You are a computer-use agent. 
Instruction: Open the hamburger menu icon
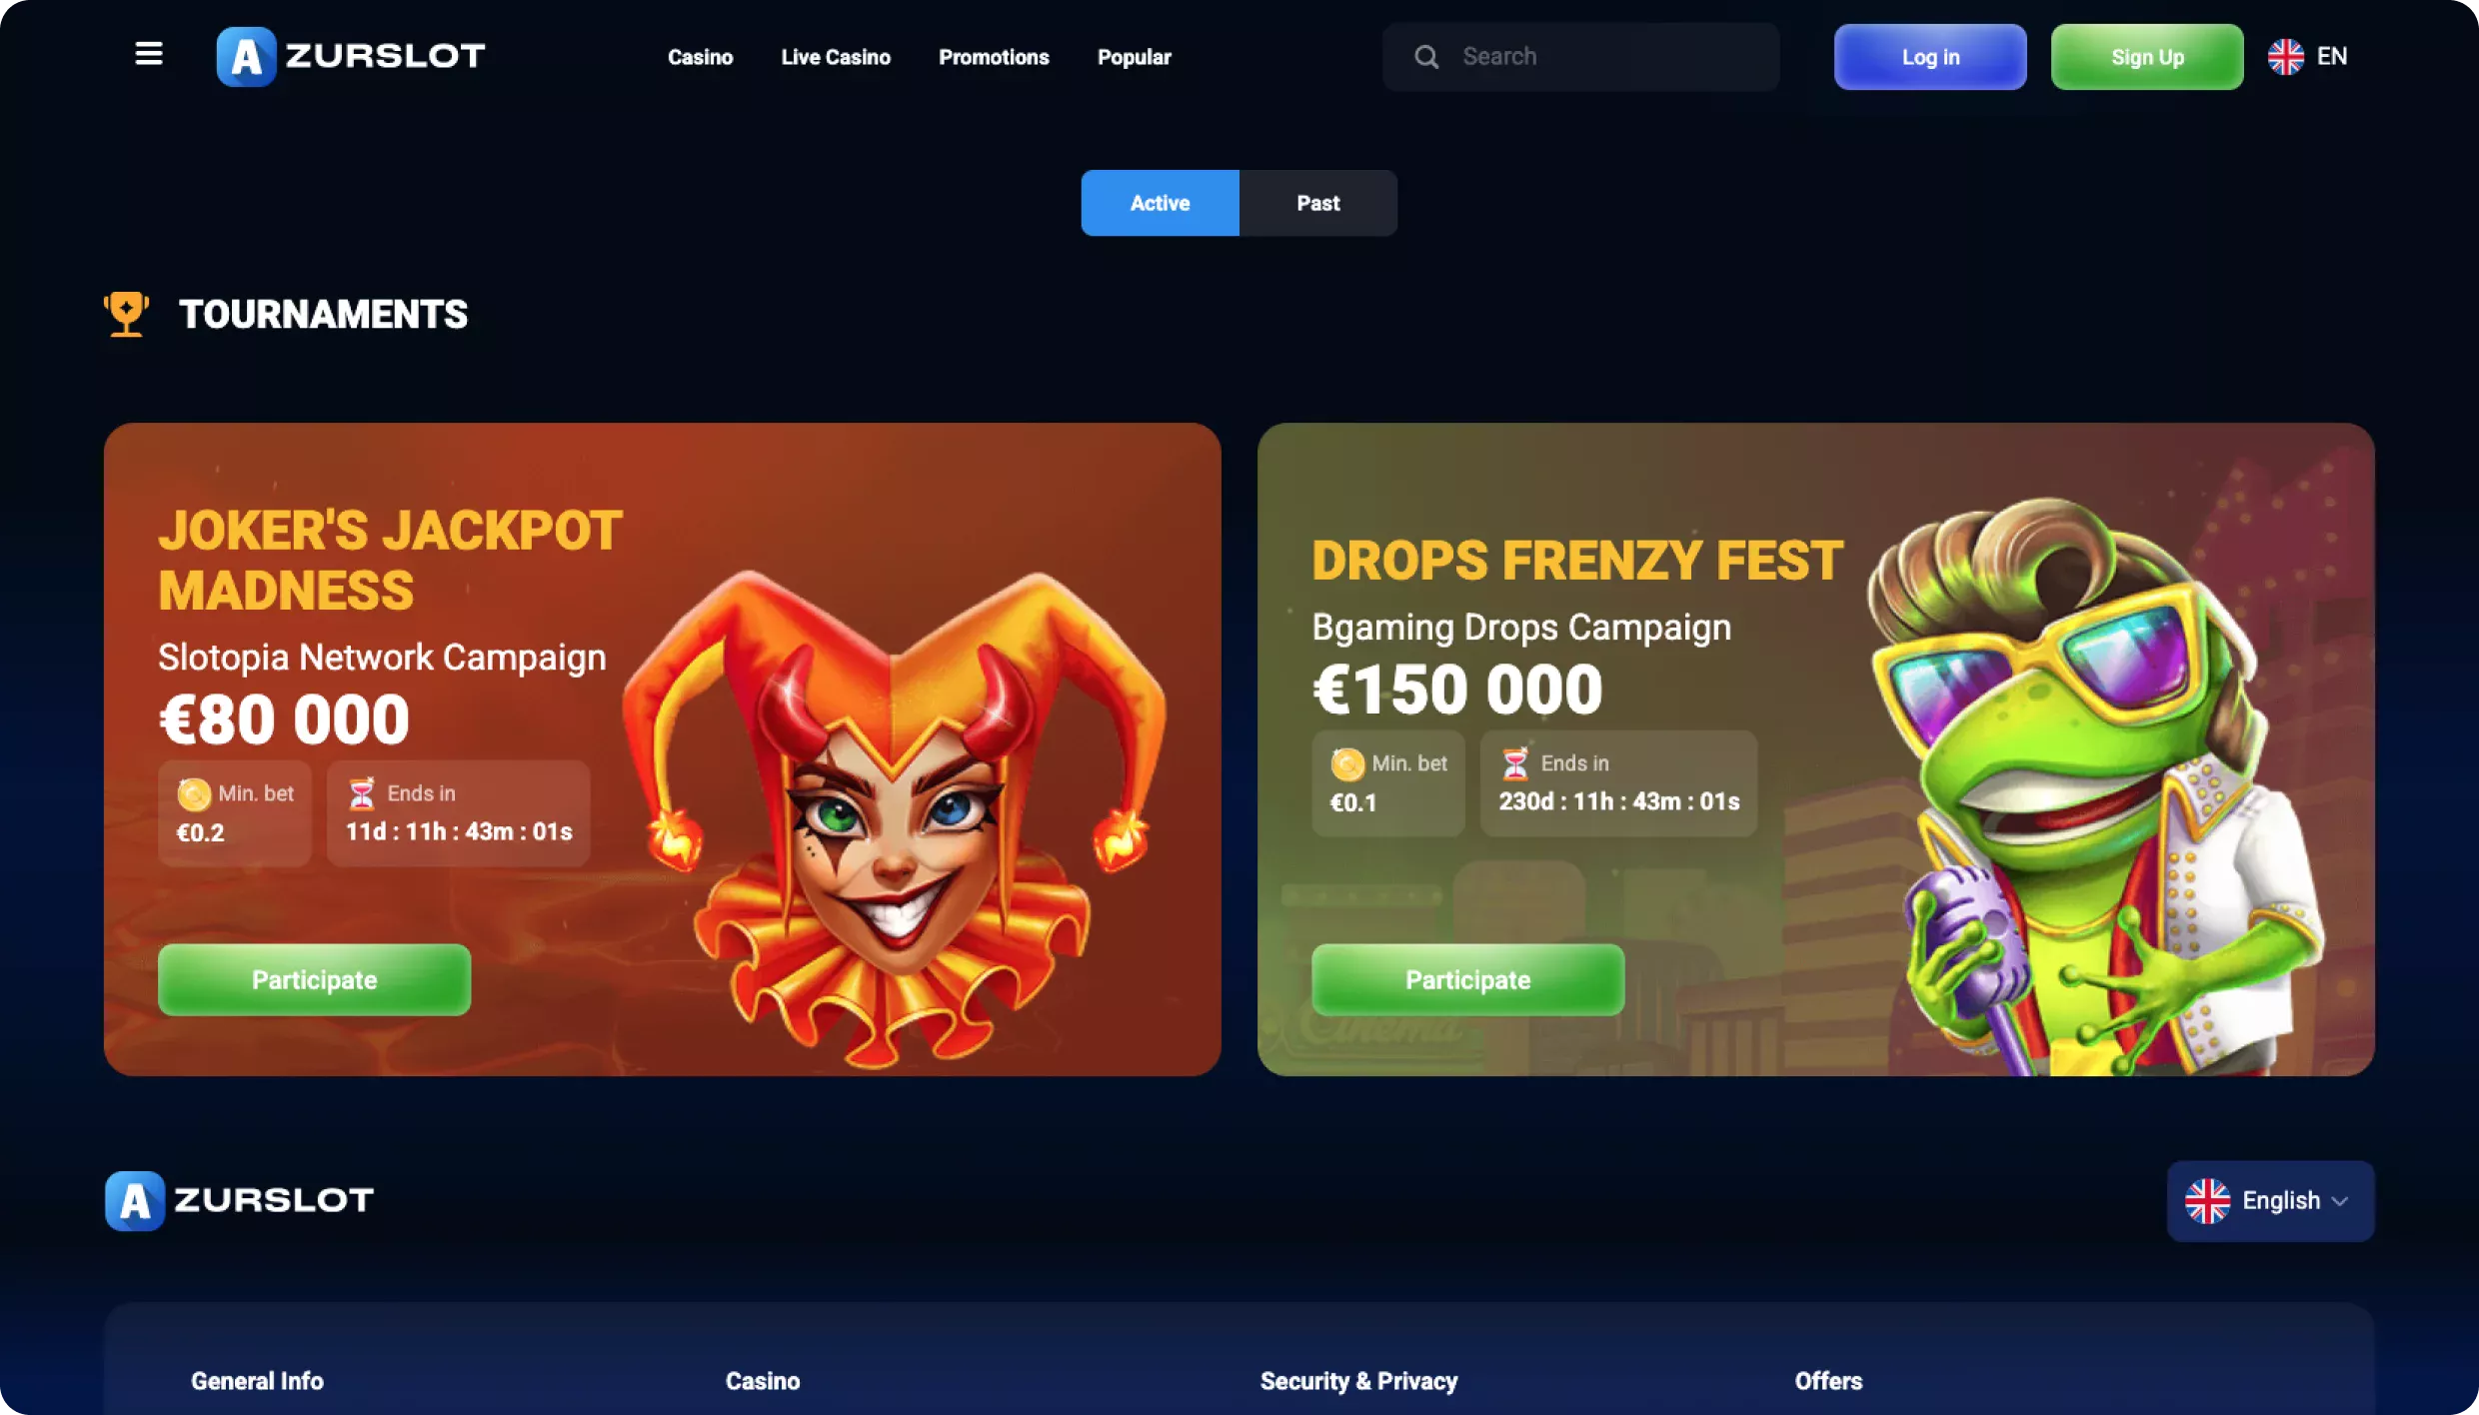point(149,54)
